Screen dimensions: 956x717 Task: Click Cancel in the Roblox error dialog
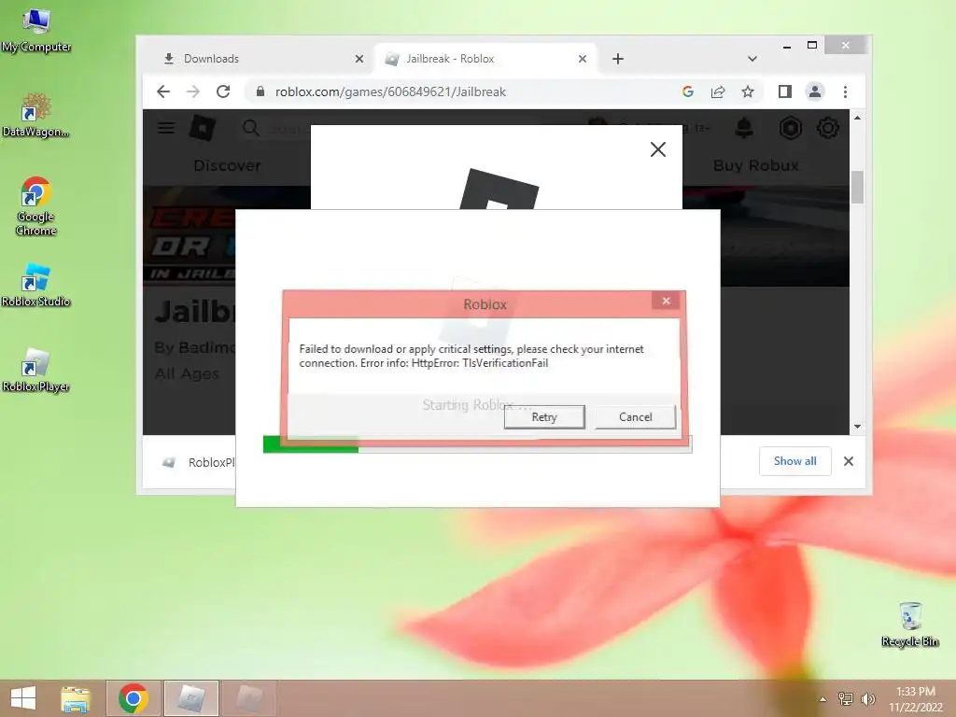(x=635, y=417)
